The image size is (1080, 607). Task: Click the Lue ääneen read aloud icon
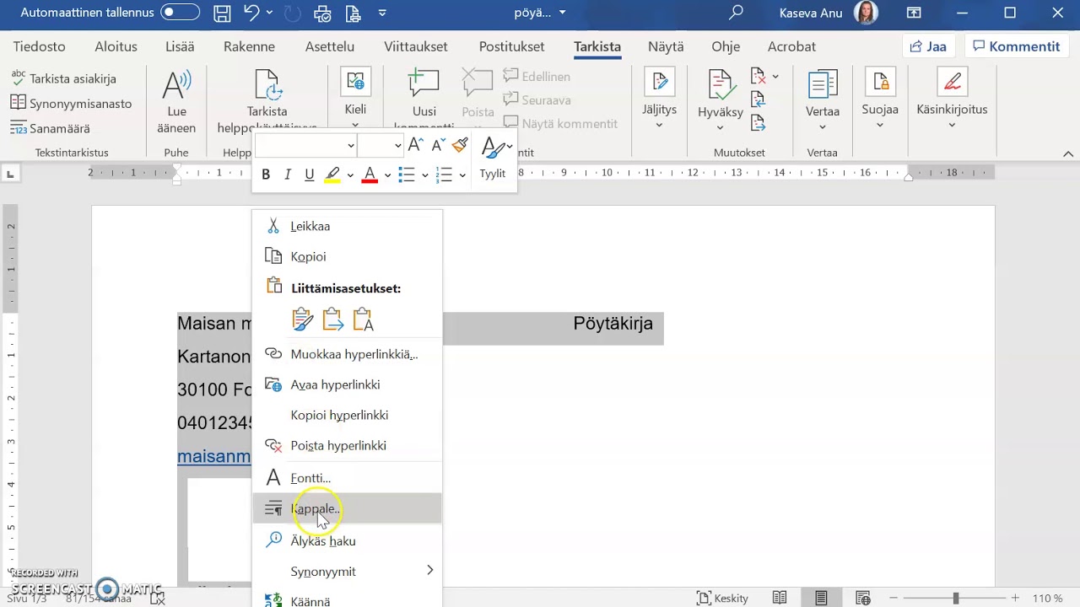176,84
